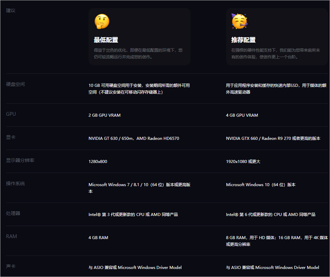330x277 pixels.
Task: Select the 推荐配置 card
Action: [x=277, y=36]
